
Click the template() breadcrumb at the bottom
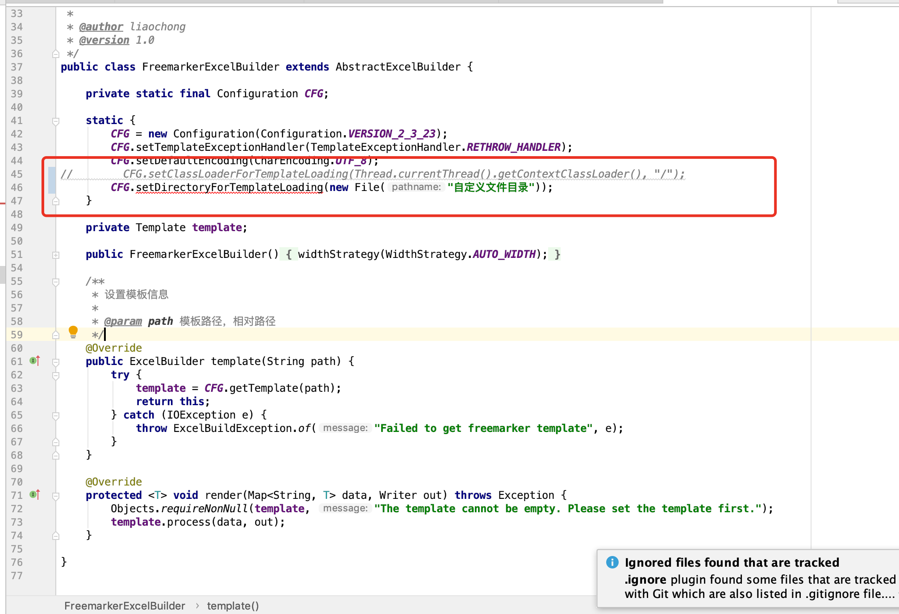tap(233, 606)
